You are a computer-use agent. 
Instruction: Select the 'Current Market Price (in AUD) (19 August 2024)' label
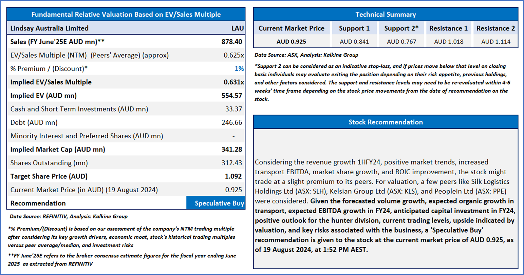(x=84, y=190)
